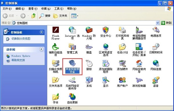
Task: Open 键盘 icon
Action: (x=89, y=47)
